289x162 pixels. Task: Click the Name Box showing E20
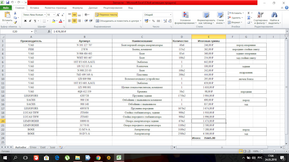(x=15, y=31)
